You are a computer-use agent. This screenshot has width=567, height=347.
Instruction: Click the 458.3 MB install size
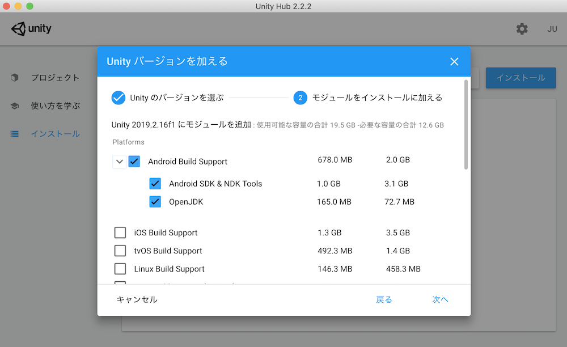pos(403,269)
